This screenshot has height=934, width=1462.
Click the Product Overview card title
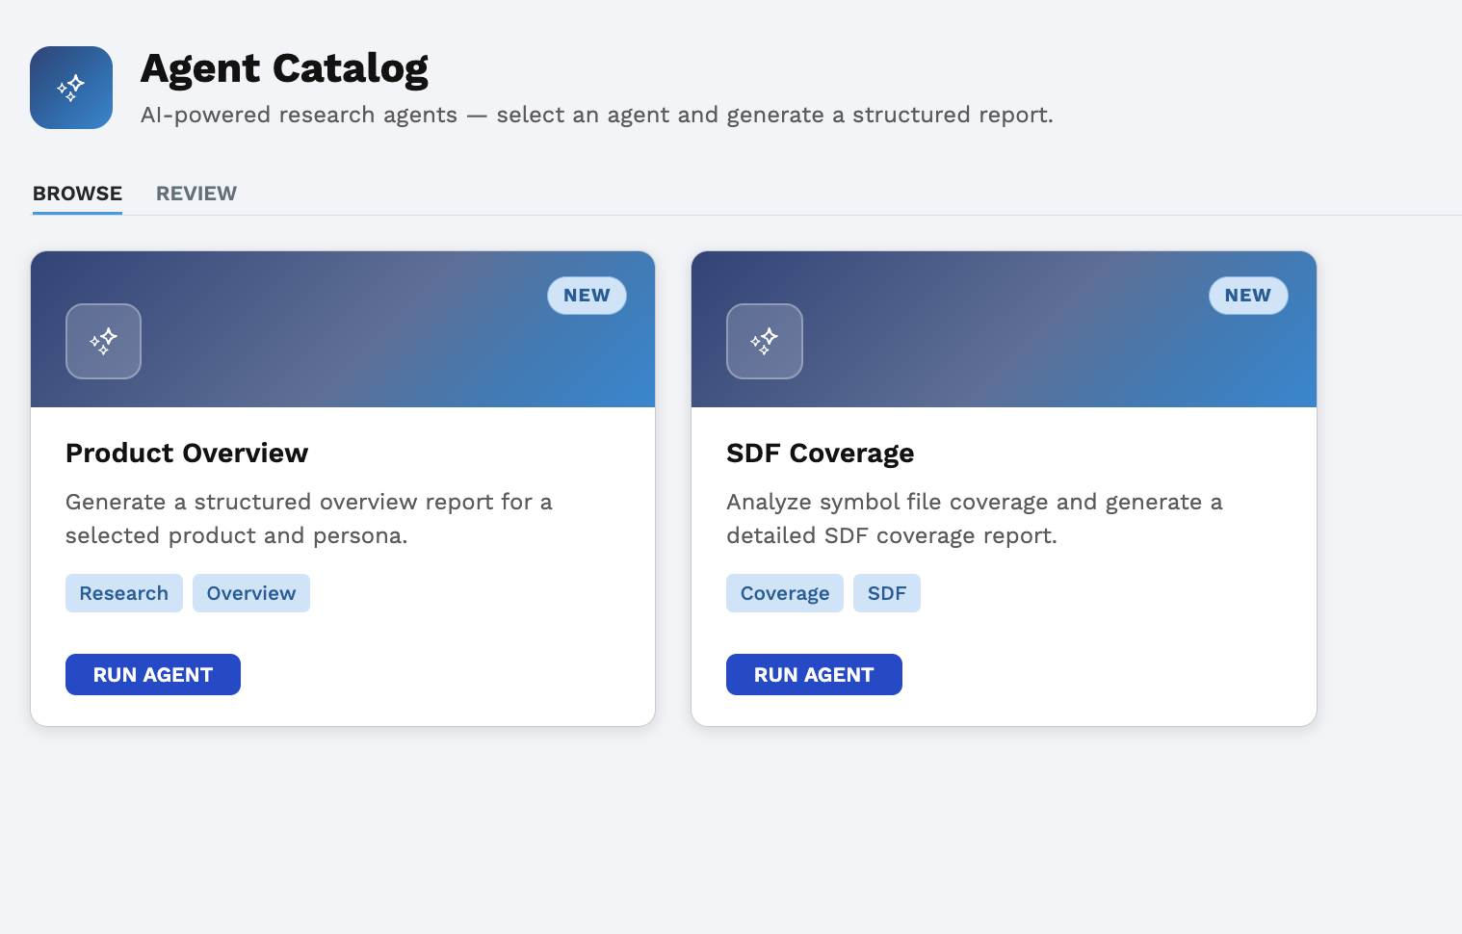click(x=187, y=454)
